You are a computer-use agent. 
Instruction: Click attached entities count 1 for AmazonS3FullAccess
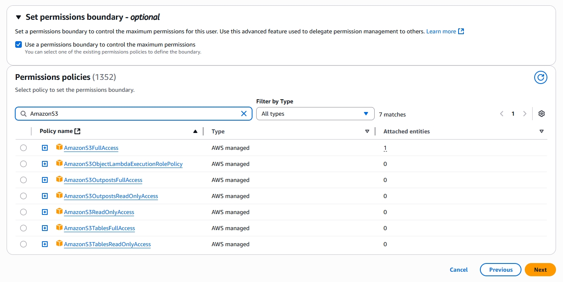(385, 148)
